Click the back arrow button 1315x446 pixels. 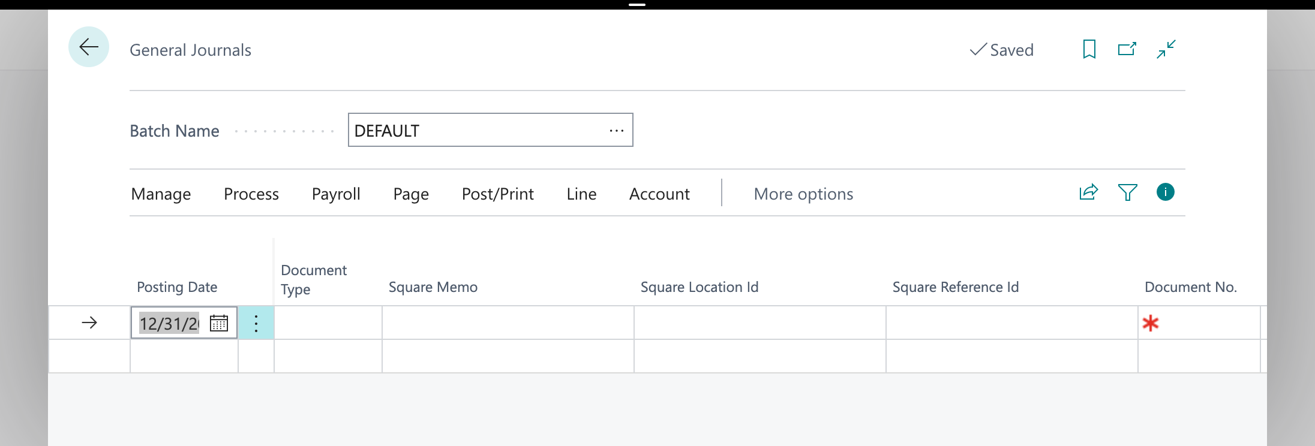[x=89, y=47]
